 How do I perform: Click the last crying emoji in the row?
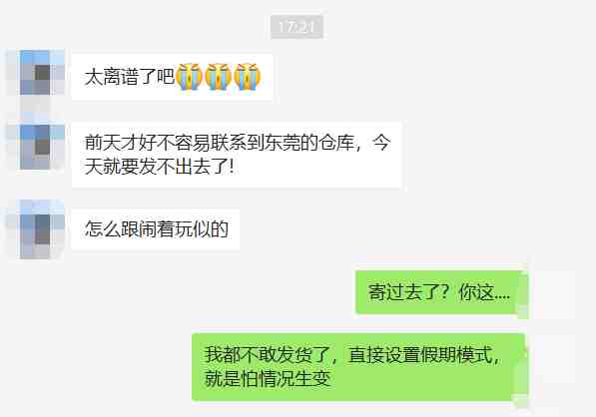(248, 77)
